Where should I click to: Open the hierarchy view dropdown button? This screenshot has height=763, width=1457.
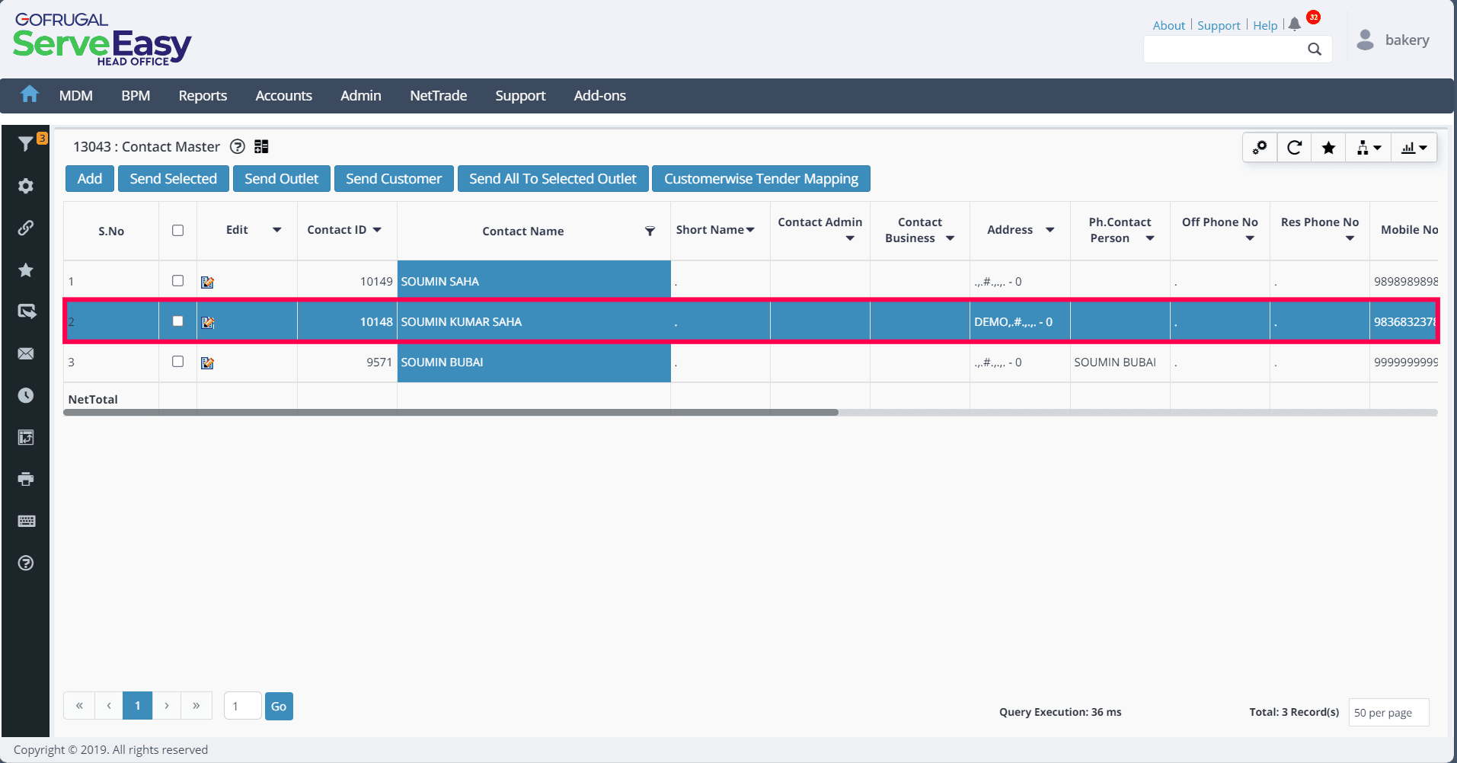coord(1369,147)
